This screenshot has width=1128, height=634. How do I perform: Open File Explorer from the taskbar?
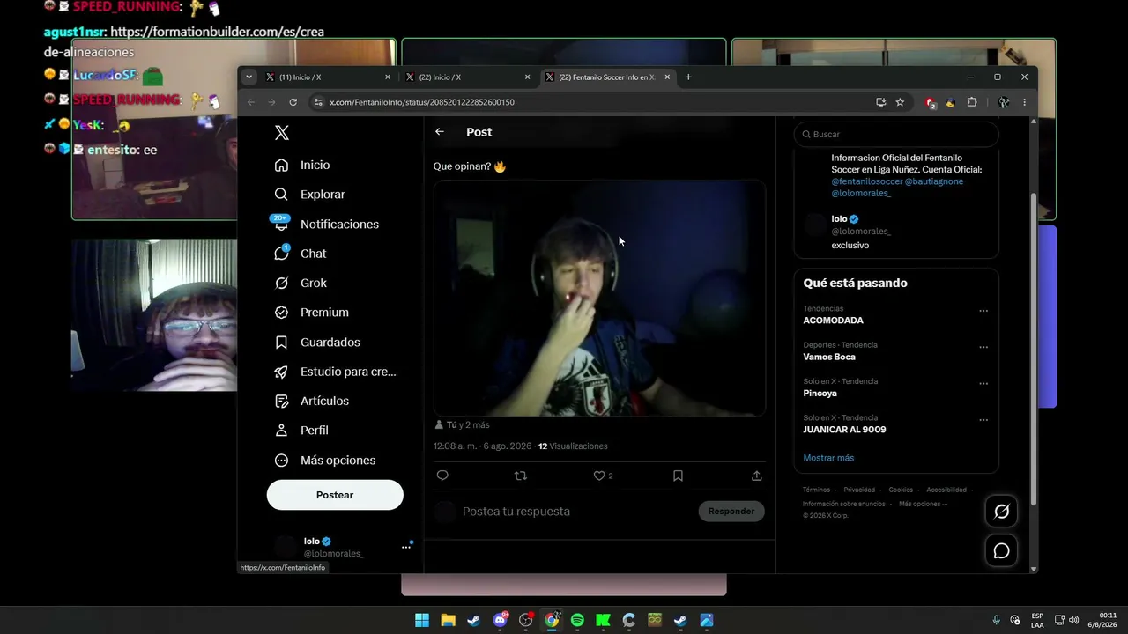click(x=448, y=620)
